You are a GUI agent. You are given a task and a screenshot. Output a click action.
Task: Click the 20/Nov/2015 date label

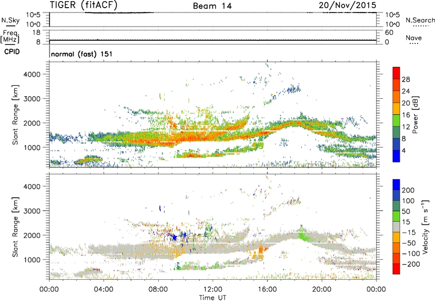(x=347, y=5)
